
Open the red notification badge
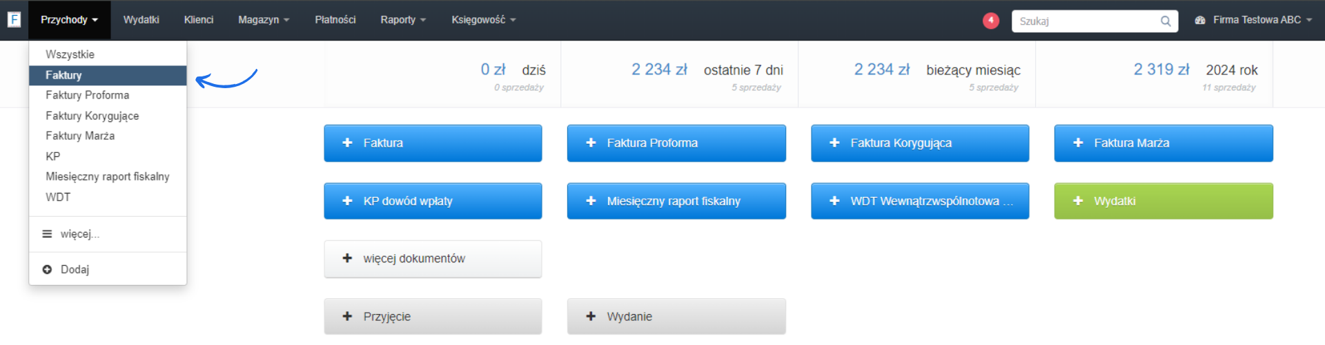click(x=990, y=21)
